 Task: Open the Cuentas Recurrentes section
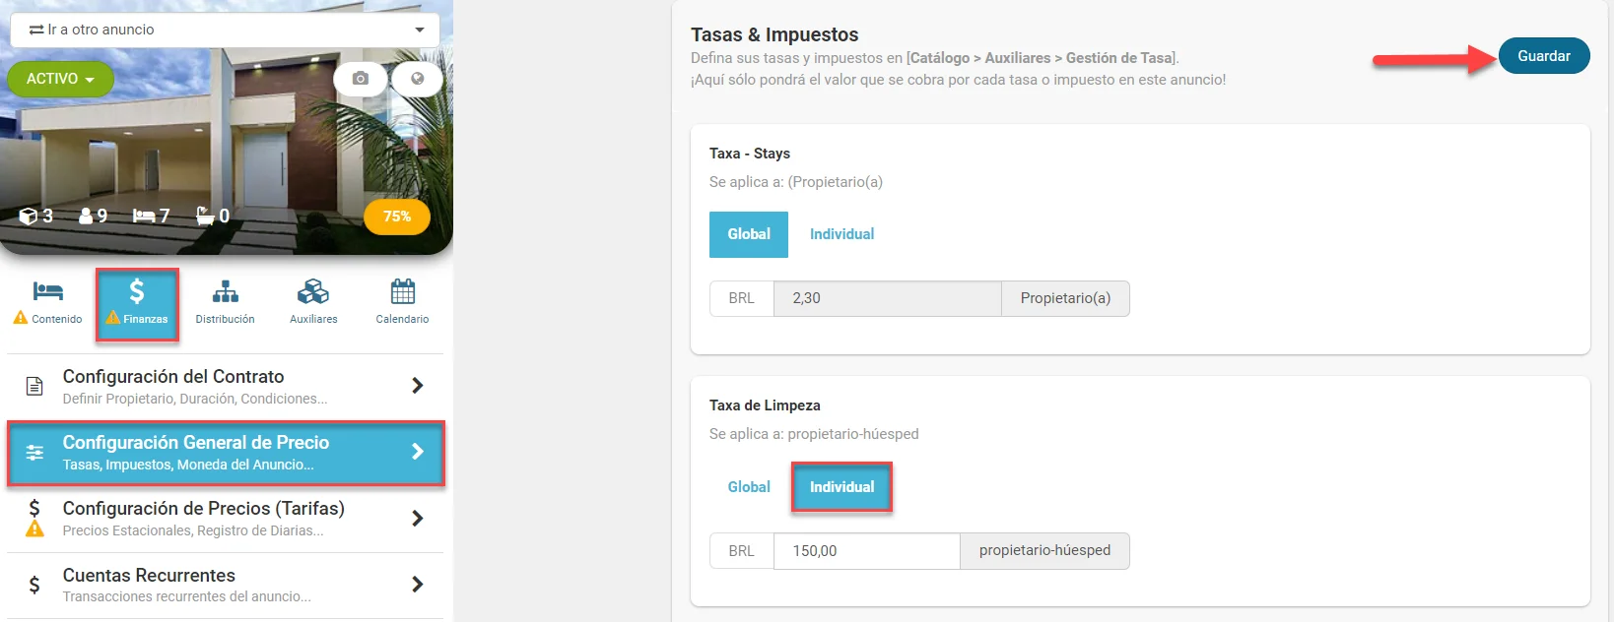coord(226,585)
